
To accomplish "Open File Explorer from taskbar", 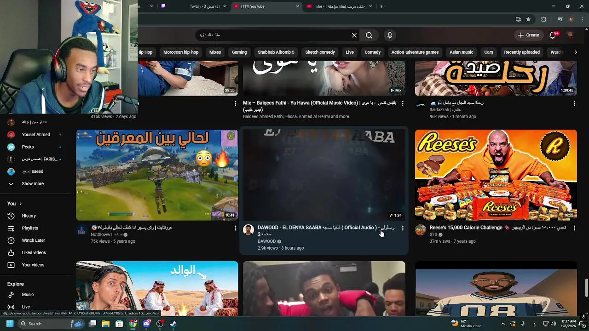I will point(106,324).
